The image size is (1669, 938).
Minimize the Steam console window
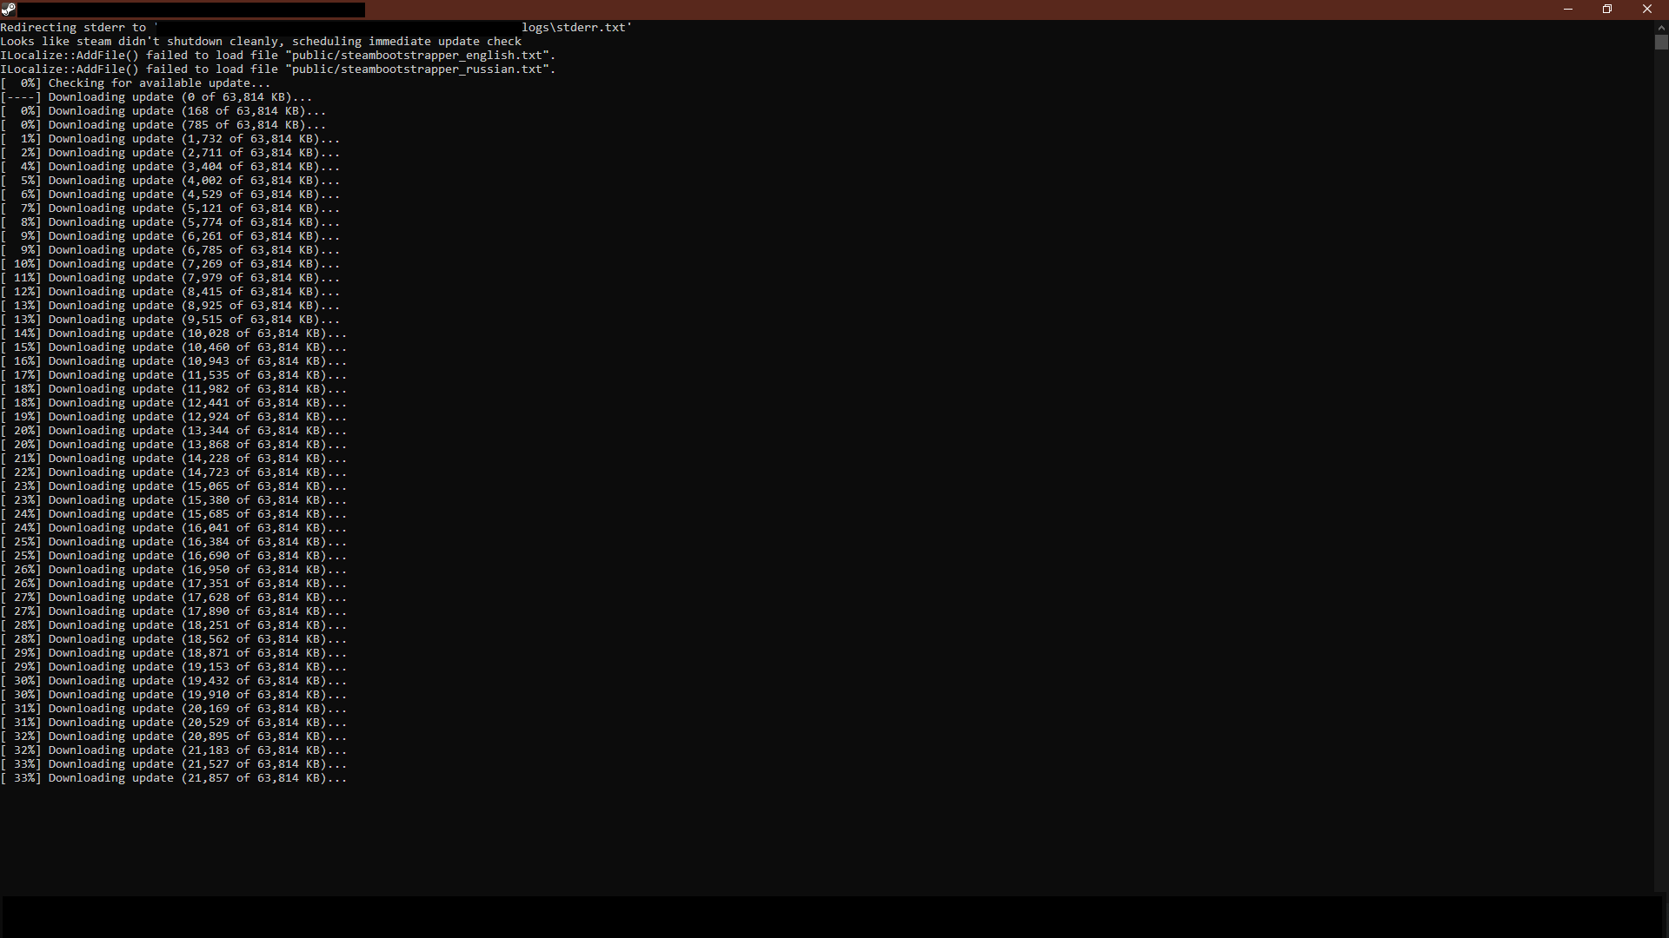pos(1568,10)
